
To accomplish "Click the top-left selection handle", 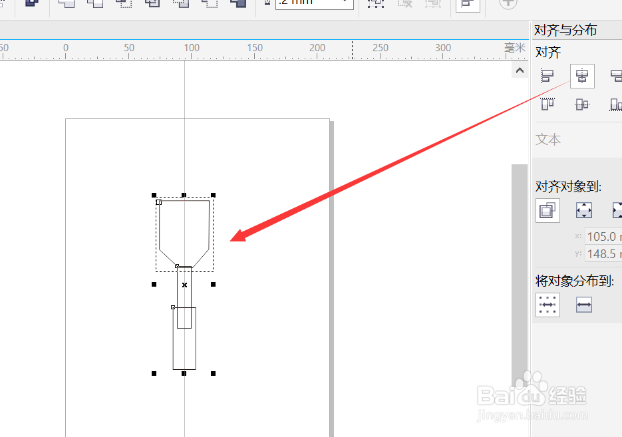I will (154, 195).
